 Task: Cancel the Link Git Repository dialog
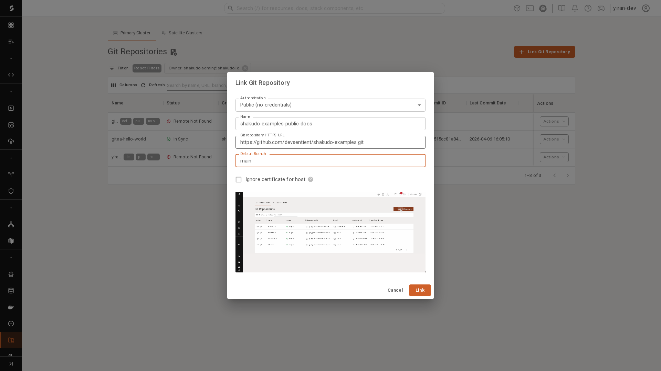coord(395,290)
